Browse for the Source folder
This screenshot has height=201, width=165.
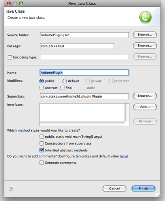click(x=145, y=35)
